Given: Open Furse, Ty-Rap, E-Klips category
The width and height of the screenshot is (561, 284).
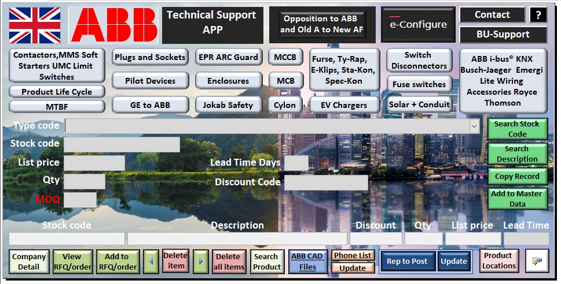Looking at the screenshot, I should (344, 70).
